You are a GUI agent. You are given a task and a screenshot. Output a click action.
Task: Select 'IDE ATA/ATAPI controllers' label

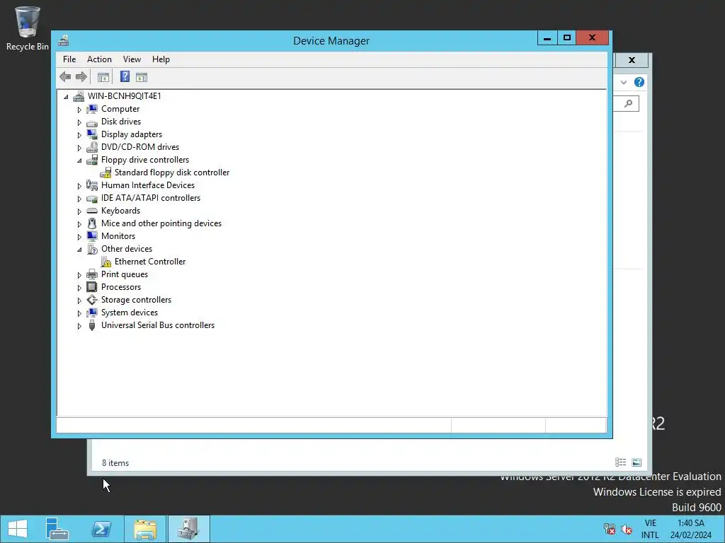click(151, 198)
